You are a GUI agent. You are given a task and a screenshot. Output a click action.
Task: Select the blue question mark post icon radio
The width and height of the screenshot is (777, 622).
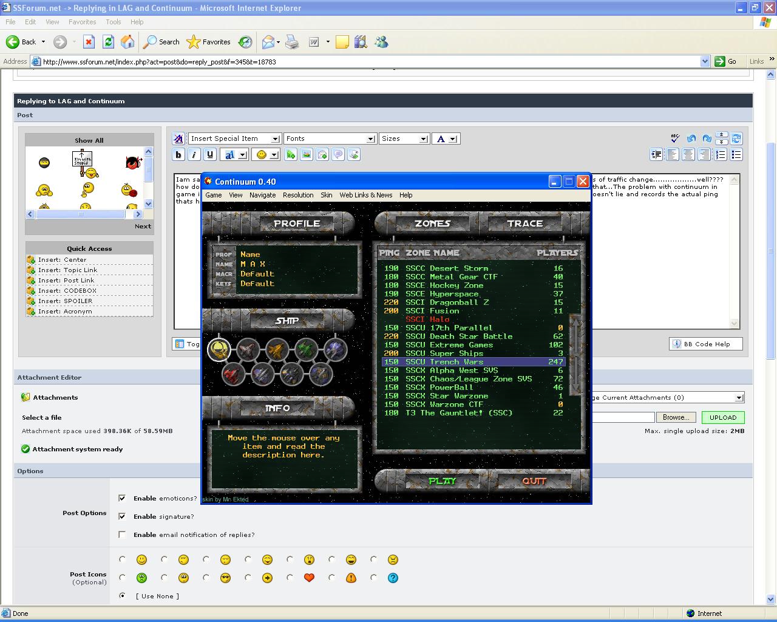click(373, 578)
